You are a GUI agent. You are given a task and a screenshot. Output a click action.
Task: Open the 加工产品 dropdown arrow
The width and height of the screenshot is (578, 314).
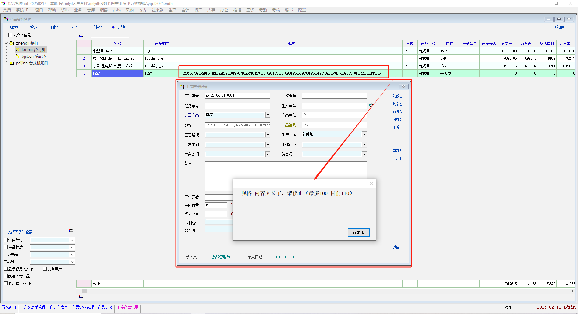(x=268, y=115)
